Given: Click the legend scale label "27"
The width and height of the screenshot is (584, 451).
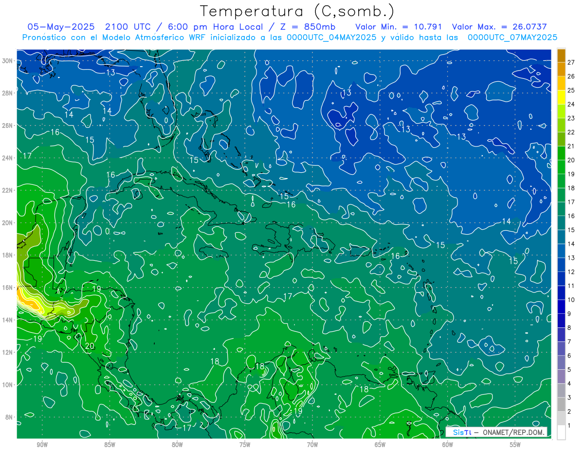Looking at the screenshot, I should click(x=571, y=62).
